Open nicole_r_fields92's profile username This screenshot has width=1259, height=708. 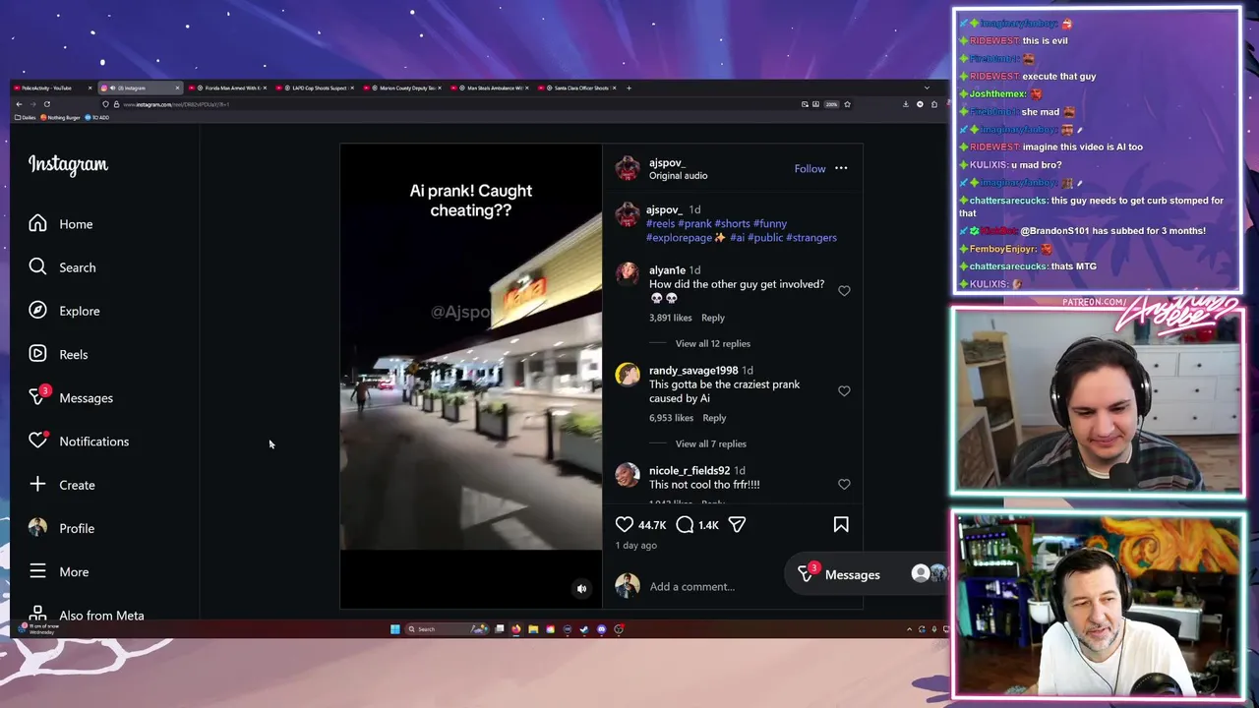pos(689,471)
